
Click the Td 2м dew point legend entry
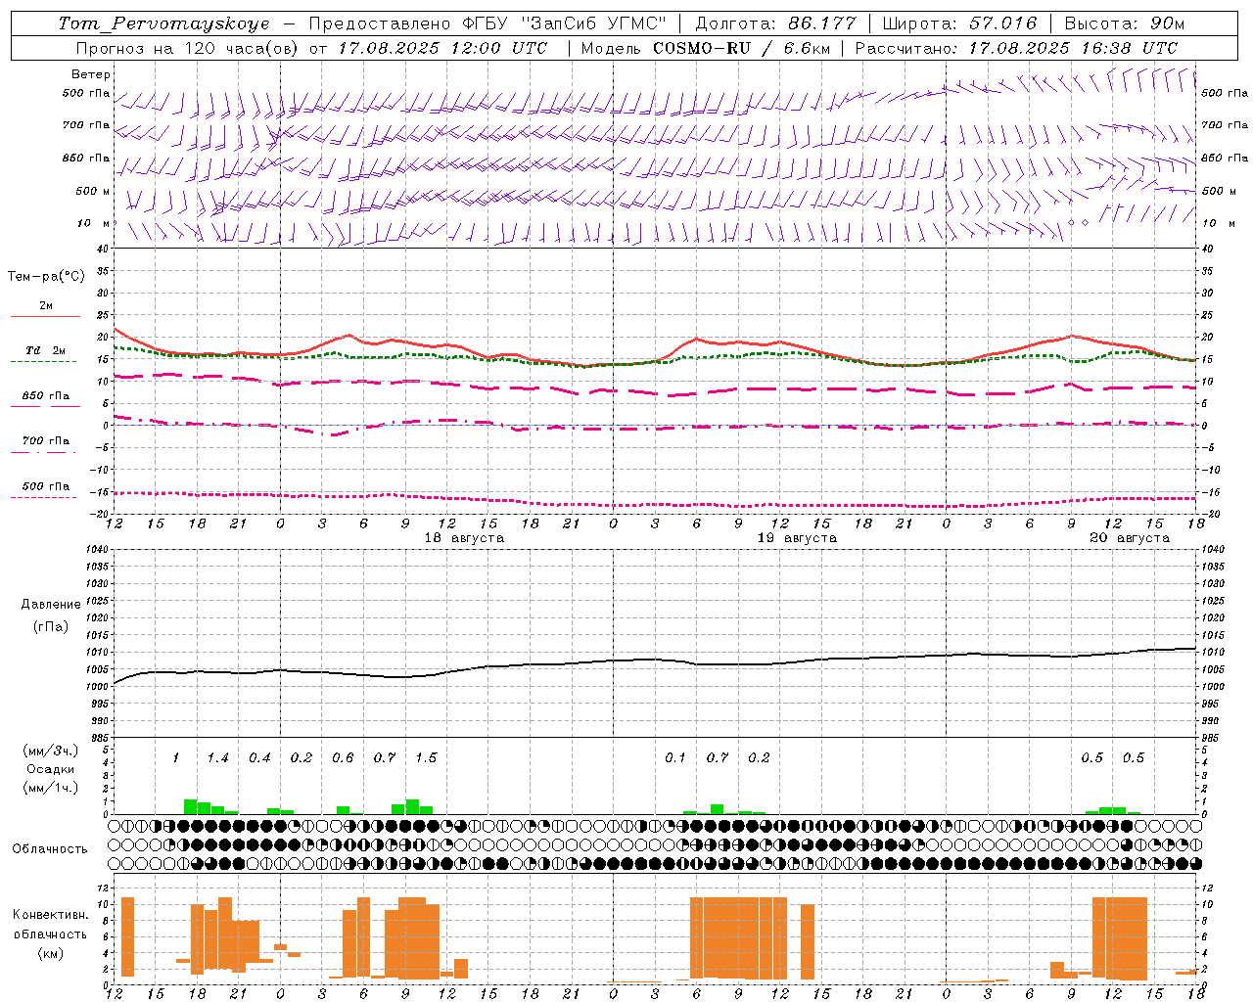[45, 353]
